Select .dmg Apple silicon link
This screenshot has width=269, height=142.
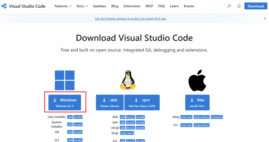201,117
